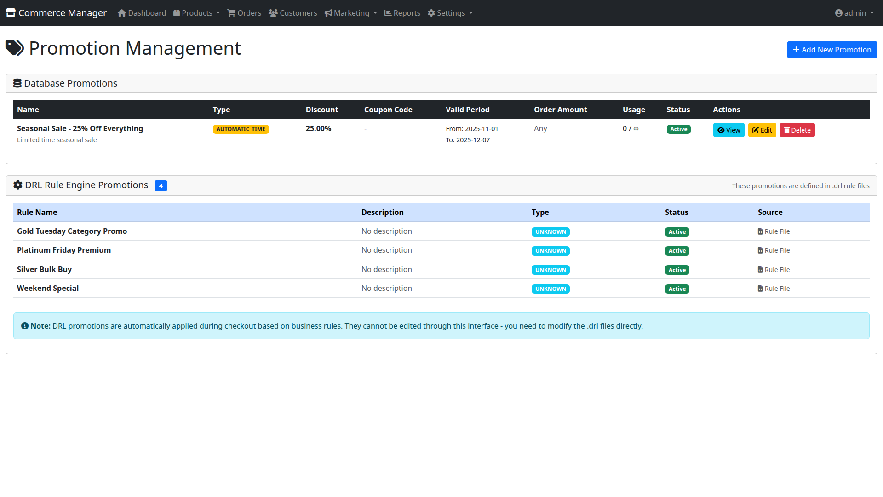883x497 pixels.
Task: View the Seasonal Sale promotion
Action: pyautogui.click(x=728, y=130)
